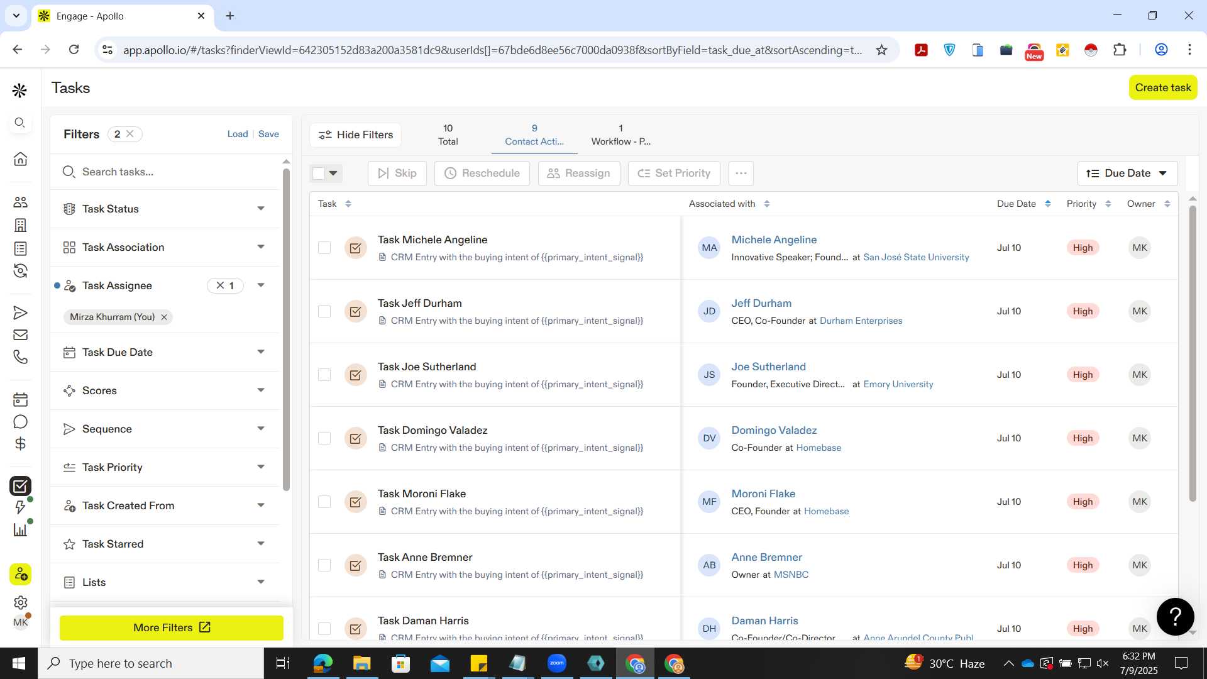Select checkbox for Task Jeff Durham

324,311
